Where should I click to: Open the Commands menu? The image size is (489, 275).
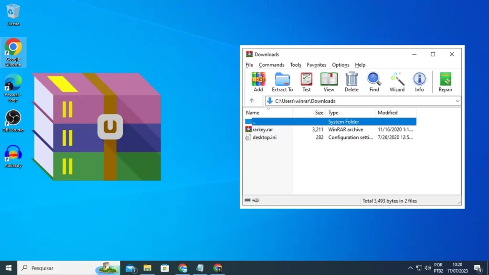pyautogui.click(x=271, y=64)
